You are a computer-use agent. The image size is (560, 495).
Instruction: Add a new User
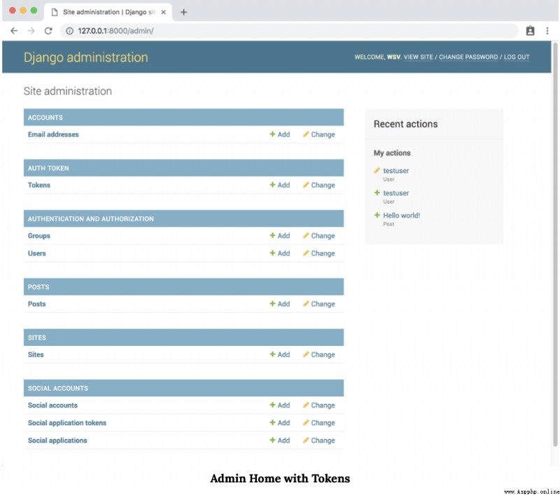279,253
